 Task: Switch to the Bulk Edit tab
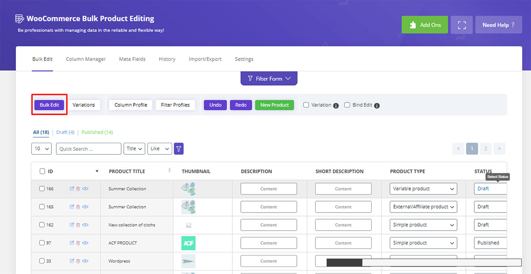point(42,59)
